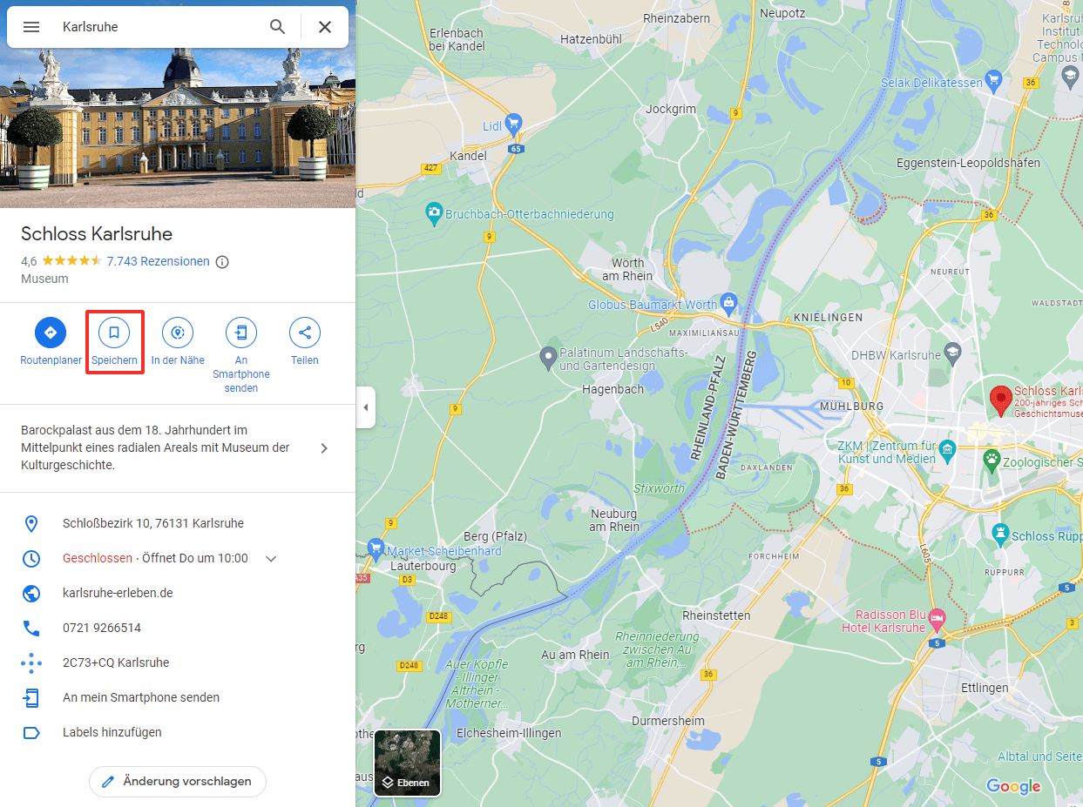Open Routenplaner directions
This screenshot has height=807, width=1083.
pos(51,333)
